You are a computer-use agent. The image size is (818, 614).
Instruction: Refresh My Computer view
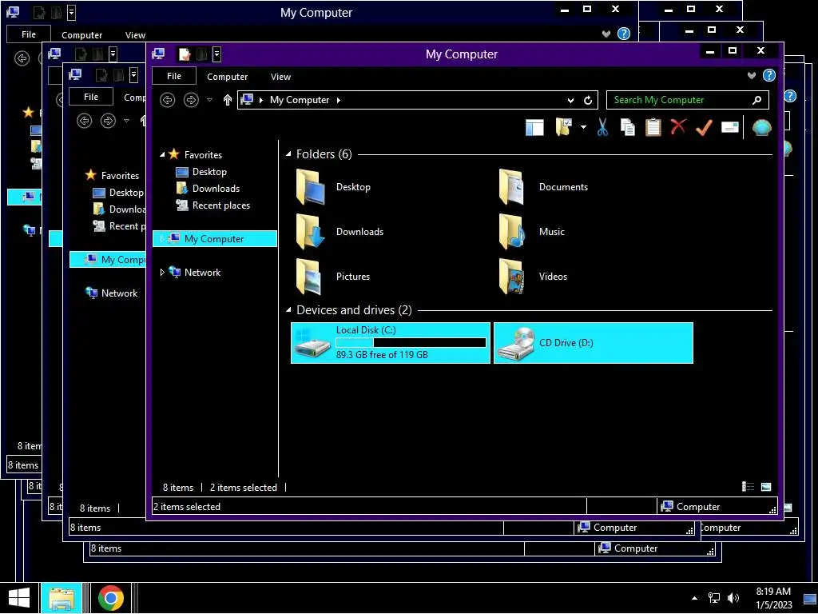pos(588,100)
